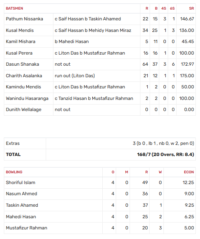Click the BOWLING table header
200x239 pixels.
tap(14, 172)
